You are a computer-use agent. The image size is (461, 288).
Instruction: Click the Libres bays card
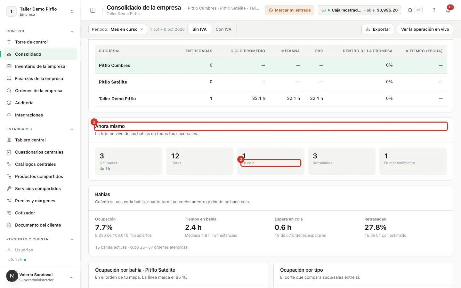tap(200, 161)
